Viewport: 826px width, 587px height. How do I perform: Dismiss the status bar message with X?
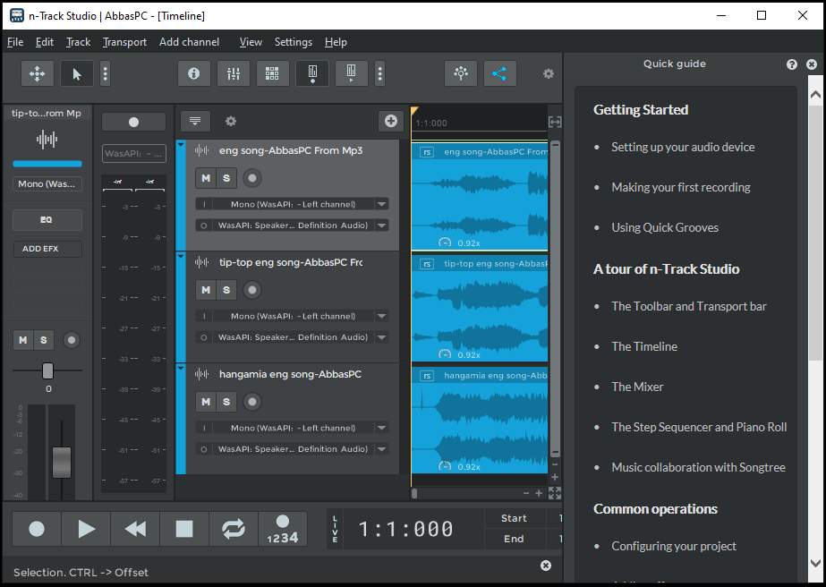coord(546,566)
